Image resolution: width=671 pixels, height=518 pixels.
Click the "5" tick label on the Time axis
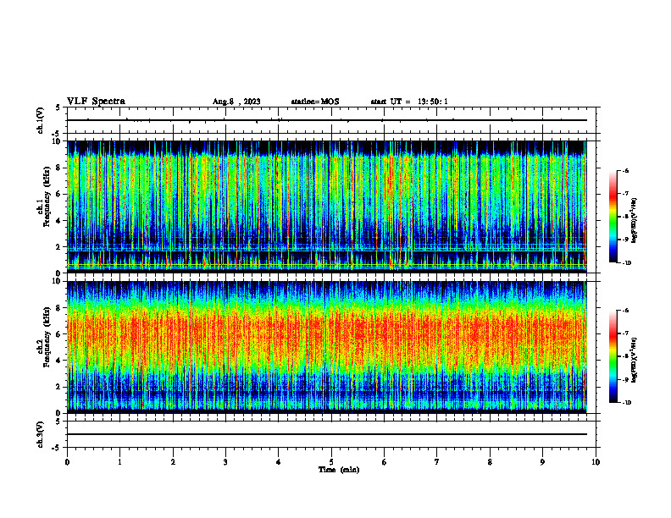coord(331,462)
